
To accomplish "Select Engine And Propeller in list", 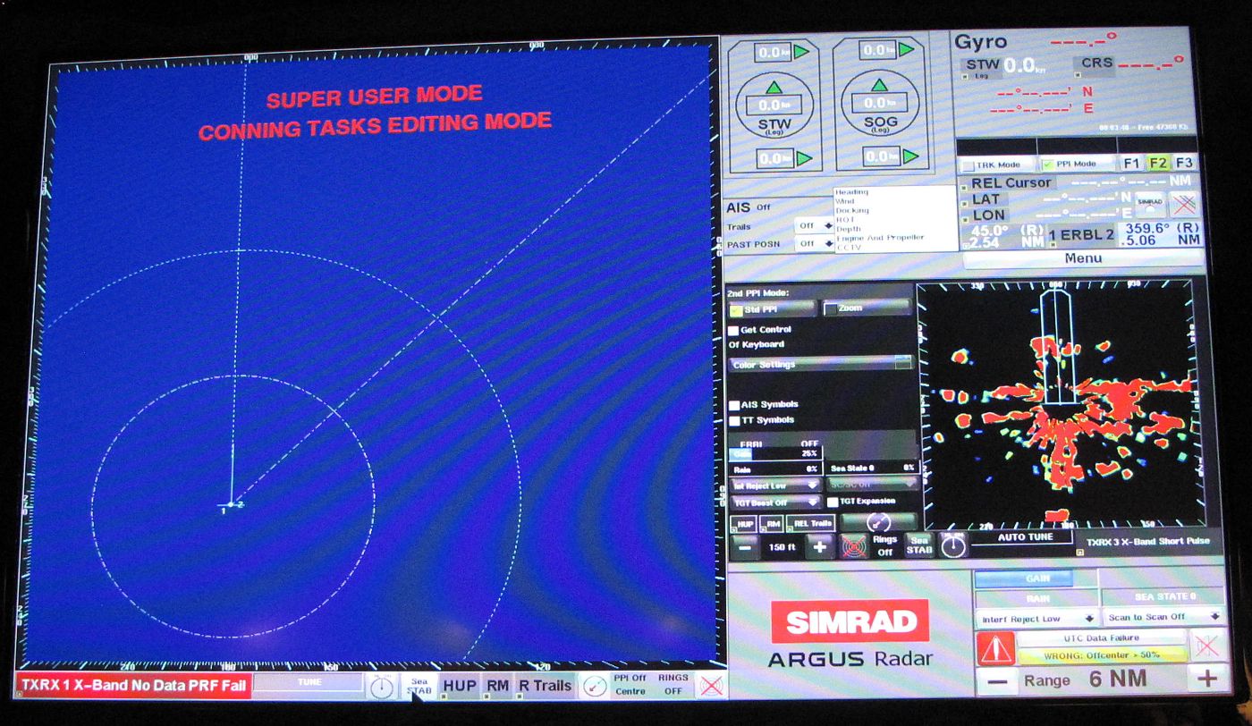I will tap(880, 238).
